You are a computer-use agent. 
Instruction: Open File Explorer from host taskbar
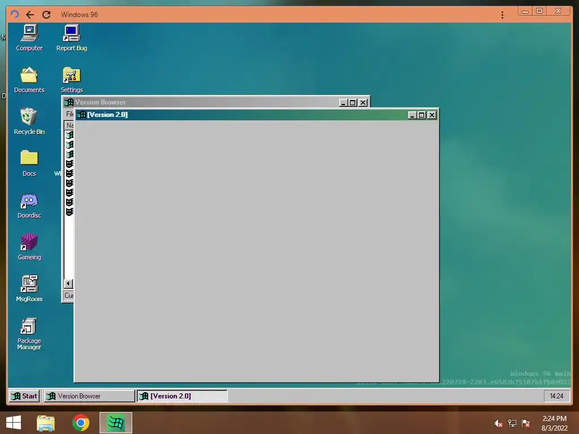46,423
